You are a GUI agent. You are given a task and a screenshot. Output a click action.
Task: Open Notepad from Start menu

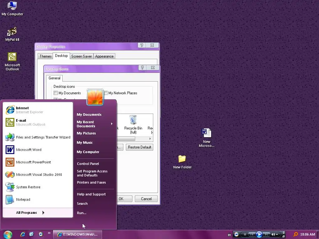[x=38, y=199]
